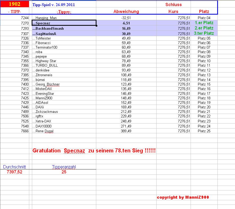This screenshot has height=209, width=235.
Task: Select the deviation value -32,51
Action: pyautogui.click(x=126, y=18)
